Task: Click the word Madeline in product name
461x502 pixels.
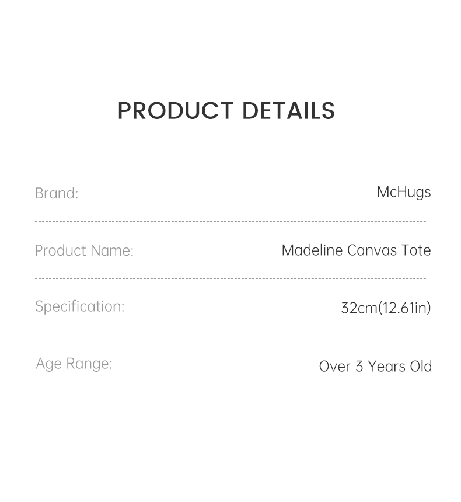Action: [x=312, y=250]
